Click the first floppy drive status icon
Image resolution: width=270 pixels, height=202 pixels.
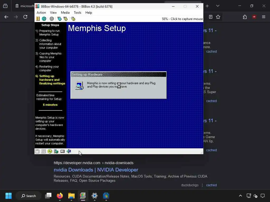pyautogui.click(x=37, y=151)
